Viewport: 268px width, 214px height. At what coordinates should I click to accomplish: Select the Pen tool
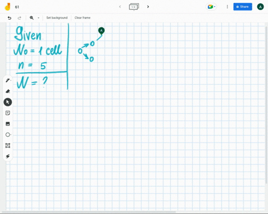tap(8, 80)
